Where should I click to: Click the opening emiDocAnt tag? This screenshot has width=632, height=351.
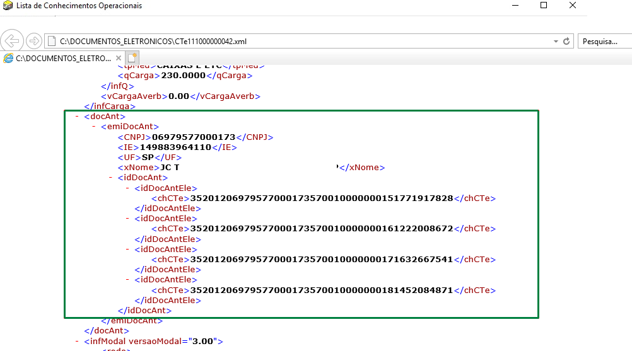pyautogui.click(x=130, y=127)
